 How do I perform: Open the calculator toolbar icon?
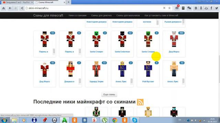(x=183, y=8)
